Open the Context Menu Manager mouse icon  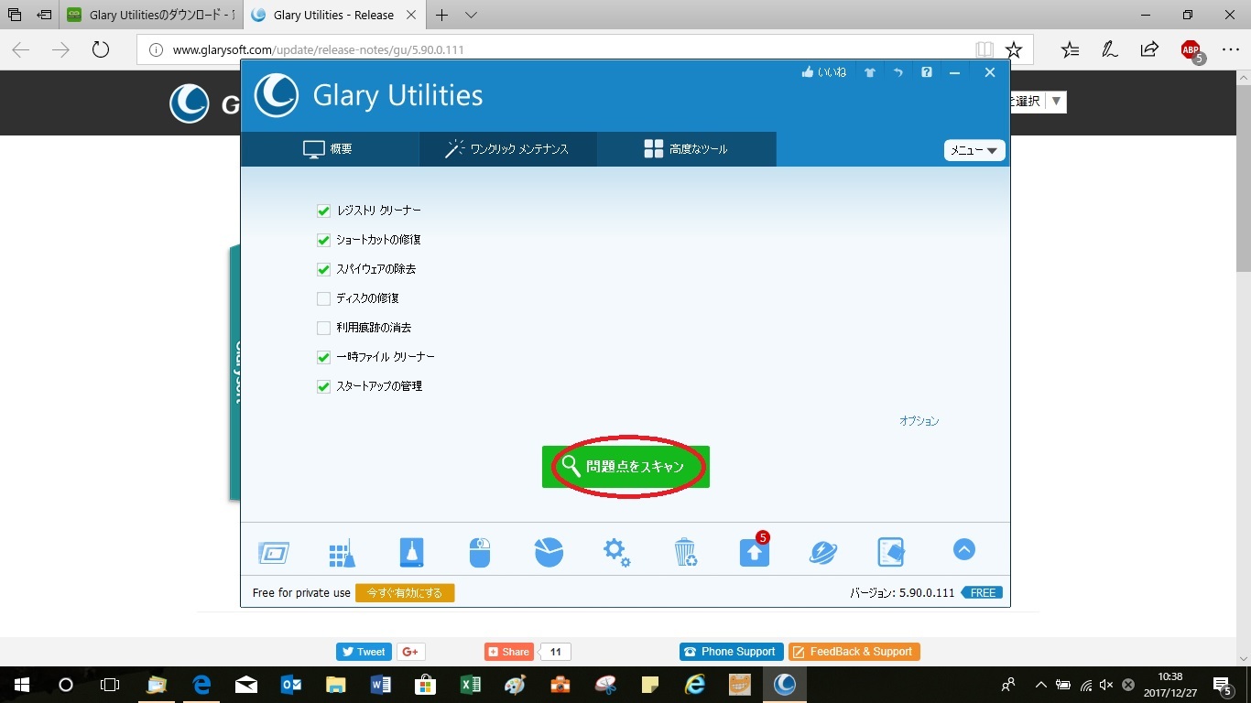click(x=480, y=552)
